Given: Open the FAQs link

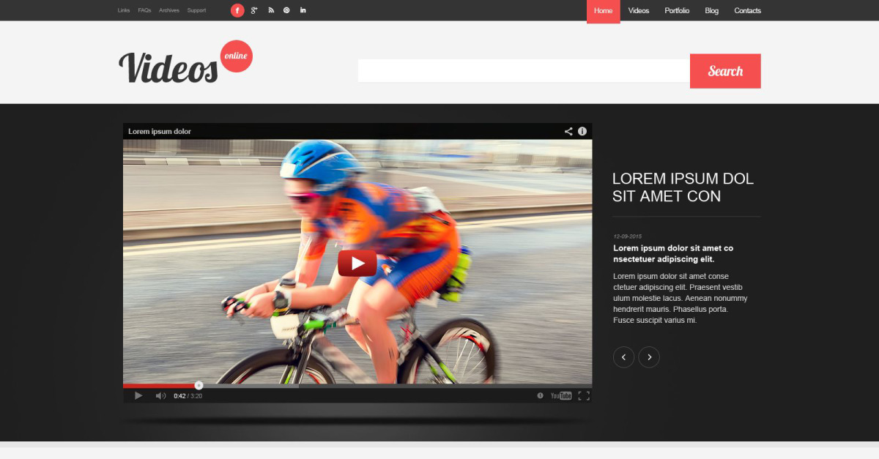Looking at the screenshot, I should (144, 10).
